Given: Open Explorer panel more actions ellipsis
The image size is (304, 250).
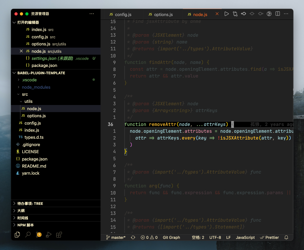Looking at the screenshot, I should pos(92,14).
